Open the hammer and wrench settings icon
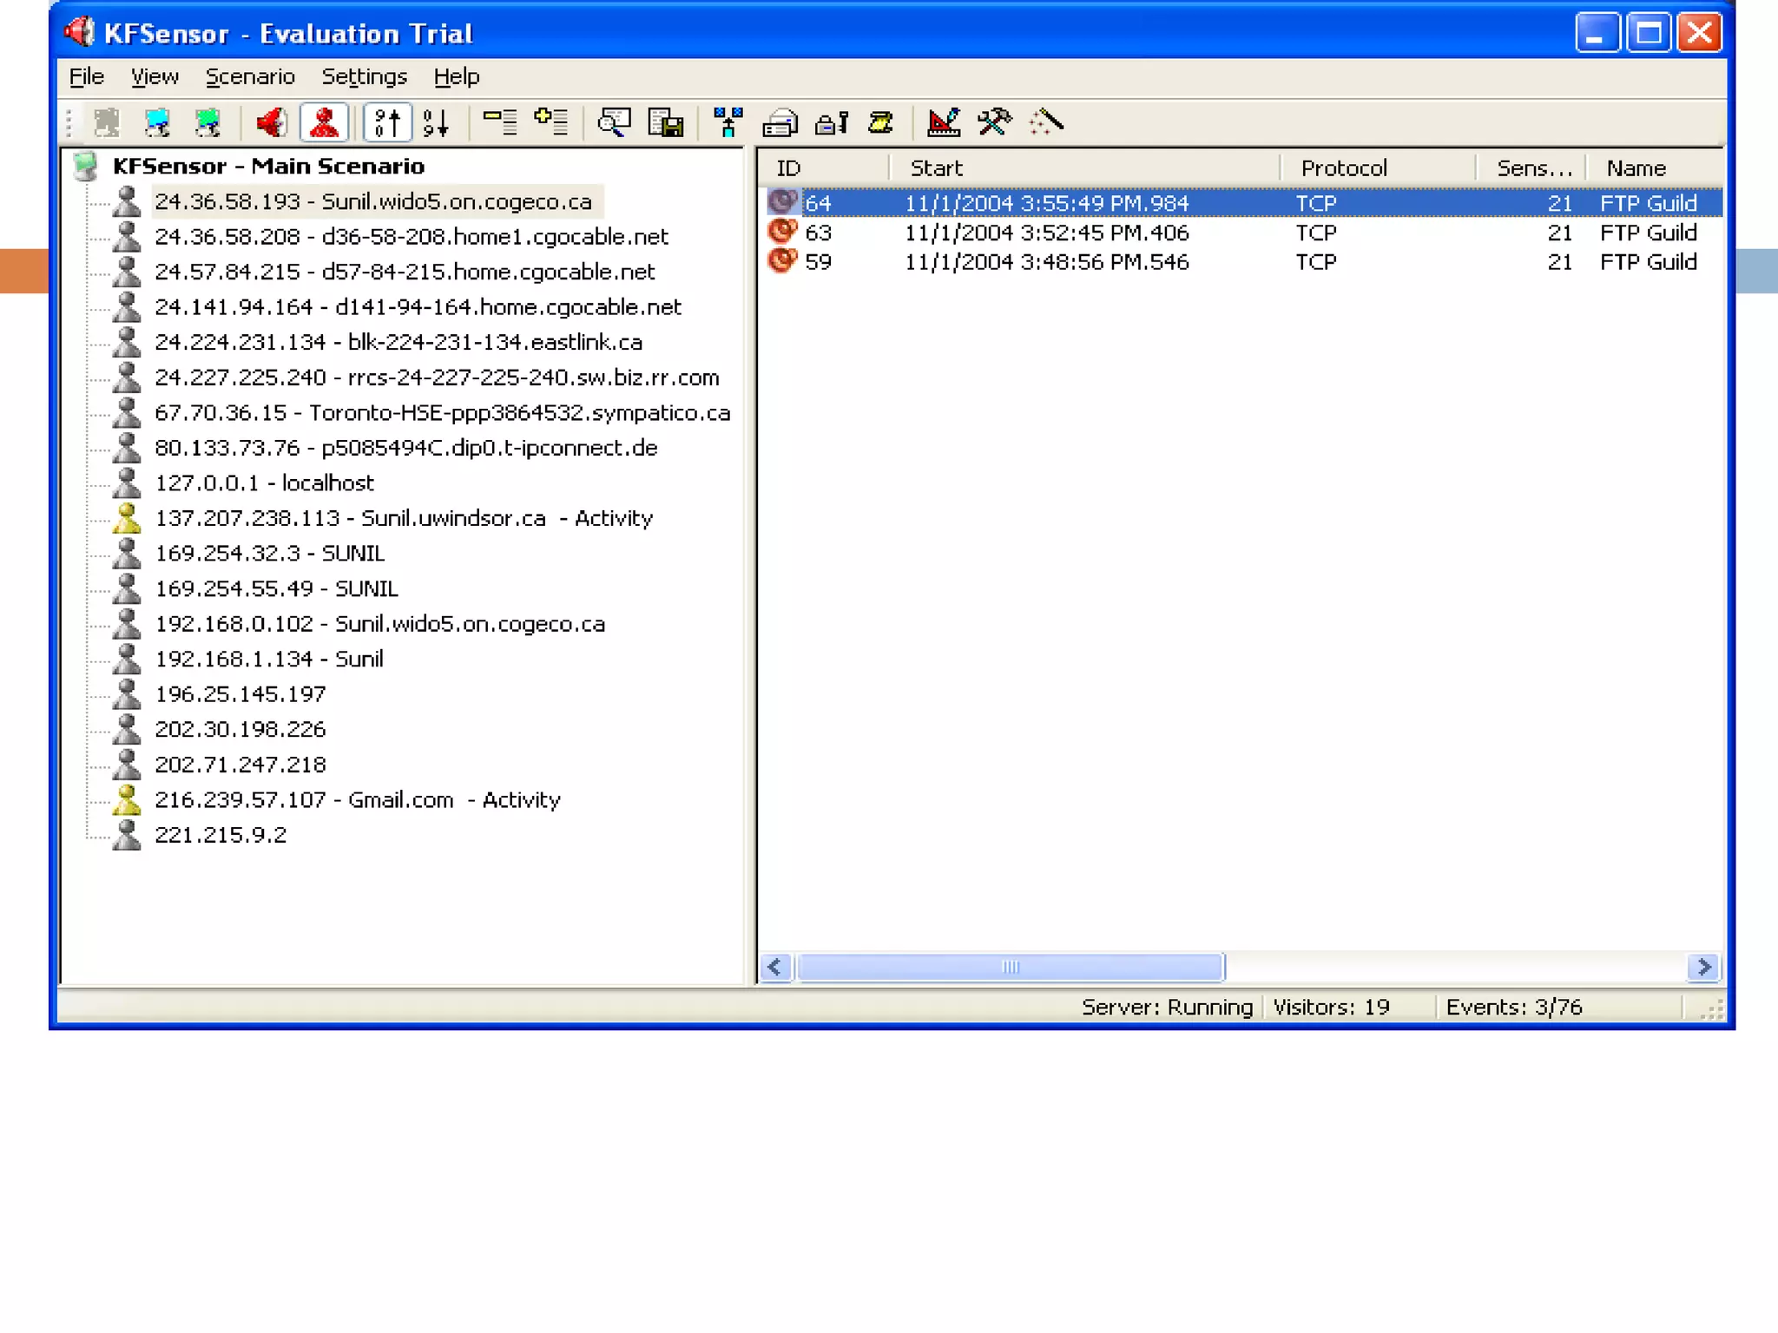Viewport: 1778px width, 1333px height. tap(994, 122)
